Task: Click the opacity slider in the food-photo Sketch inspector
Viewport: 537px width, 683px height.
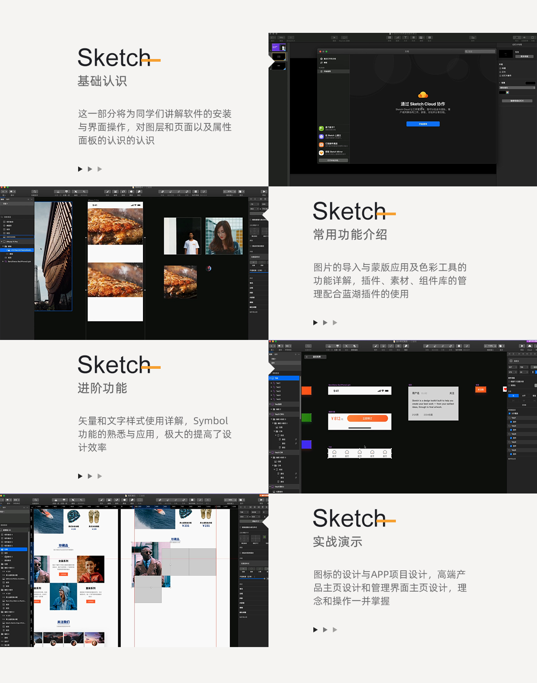Action: click(x=259, y=272)
